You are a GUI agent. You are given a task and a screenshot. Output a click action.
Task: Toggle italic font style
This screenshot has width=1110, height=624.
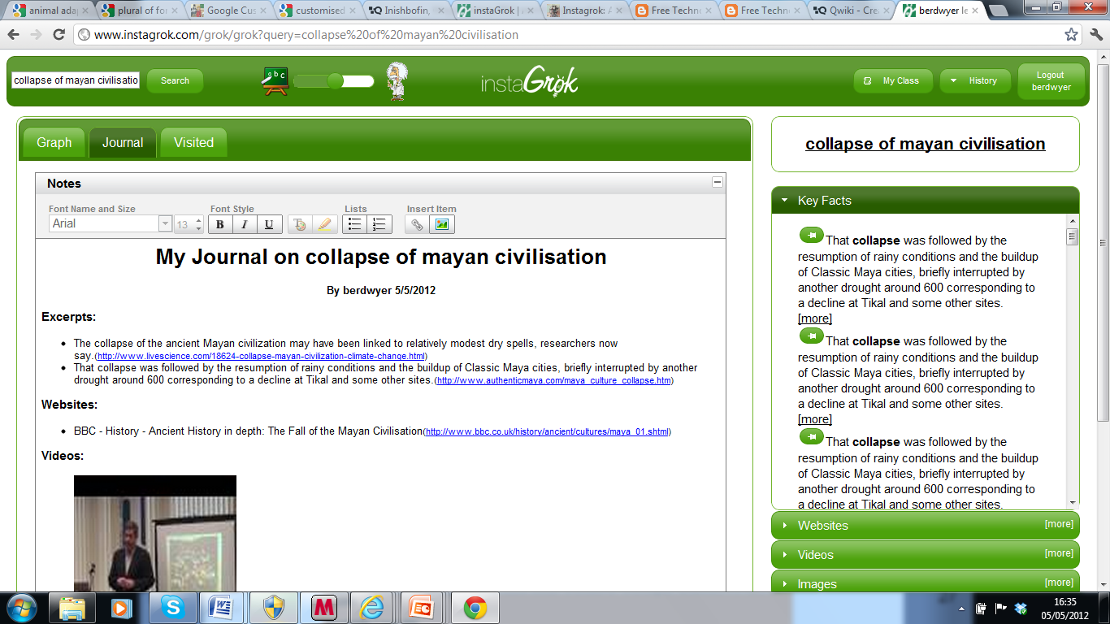coord(245,224)
